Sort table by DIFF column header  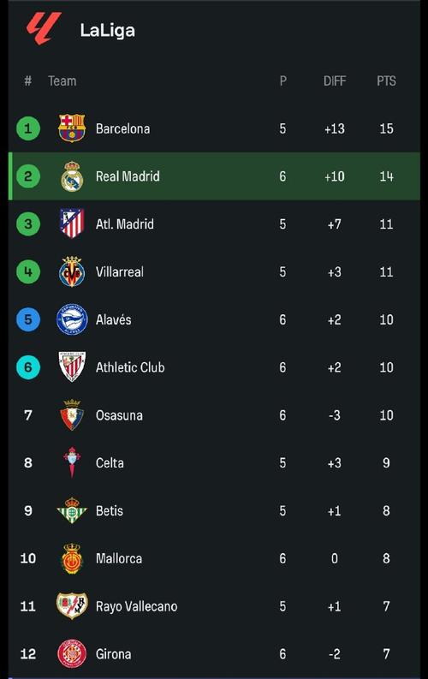(335, 81)
